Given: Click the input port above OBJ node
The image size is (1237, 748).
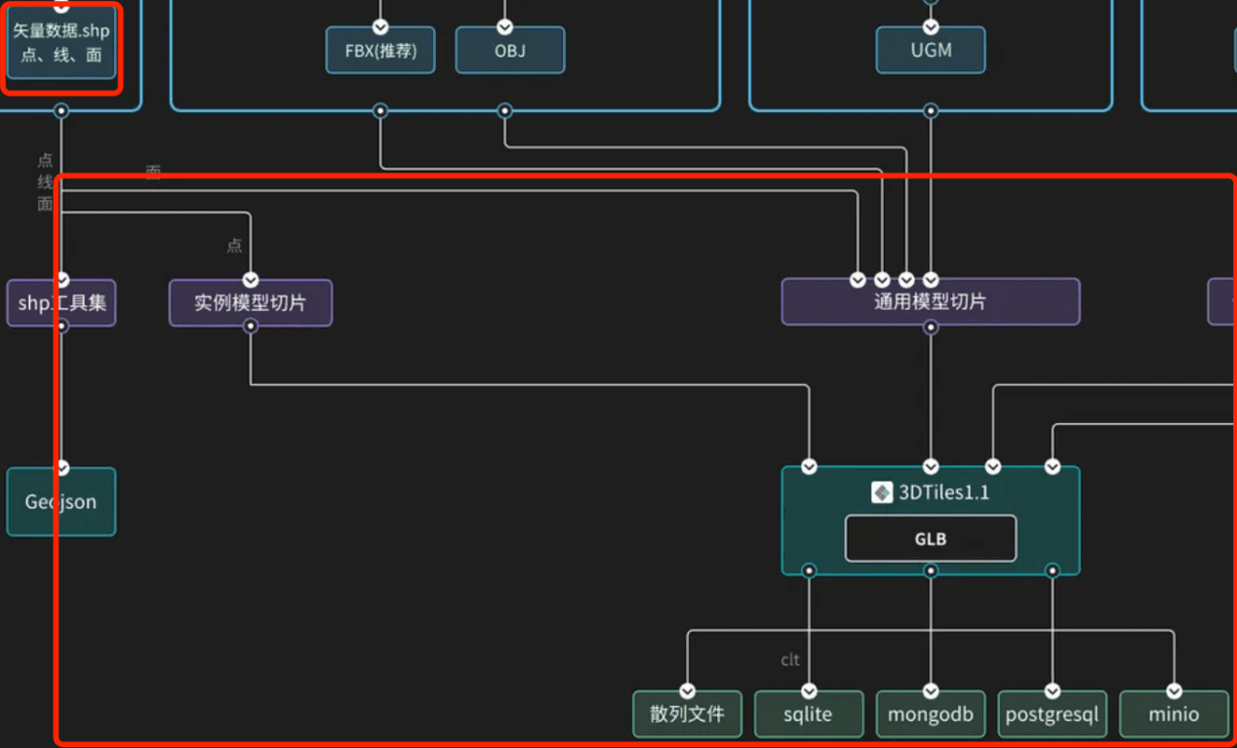Looking at the screenshot, I should tap(504, 27).
